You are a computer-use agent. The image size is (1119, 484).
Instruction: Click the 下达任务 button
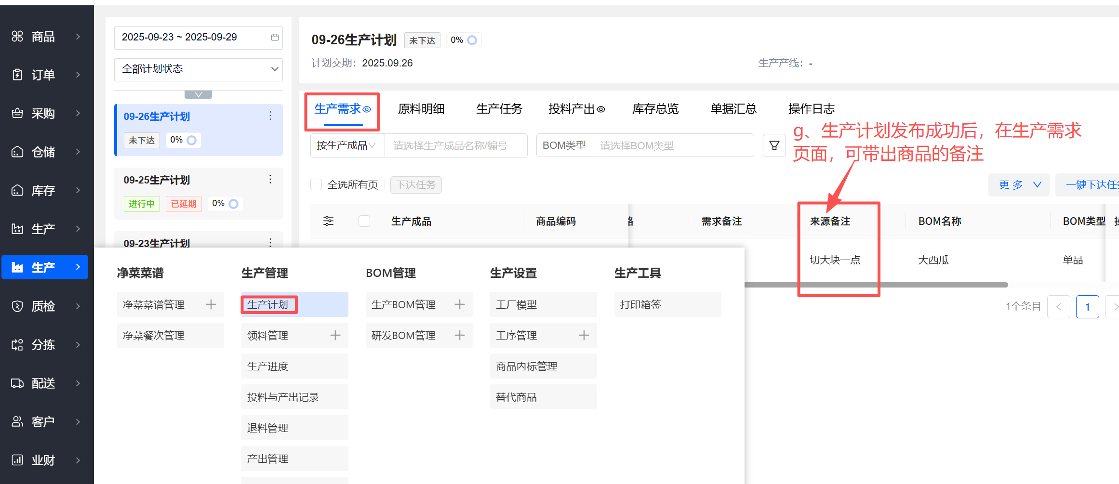point(415,185)
